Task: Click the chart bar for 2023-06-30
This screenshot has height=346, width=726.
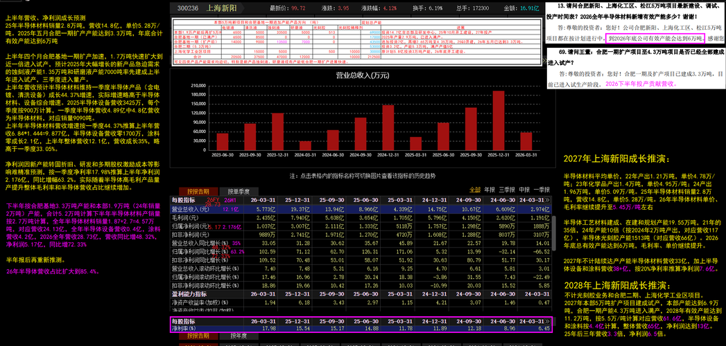Action: (223, 141)
